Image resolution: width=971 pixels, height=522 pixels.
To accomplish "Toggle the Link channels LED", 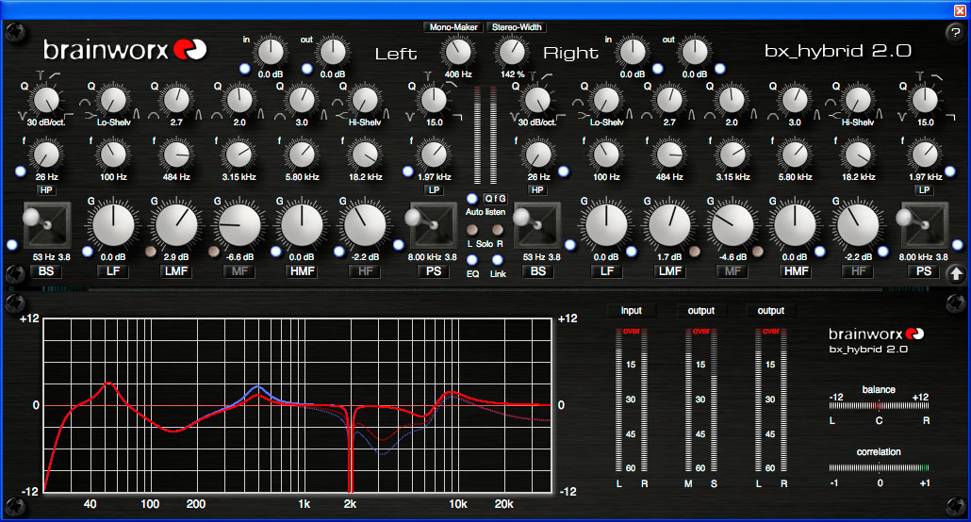I will coord(497,260).
